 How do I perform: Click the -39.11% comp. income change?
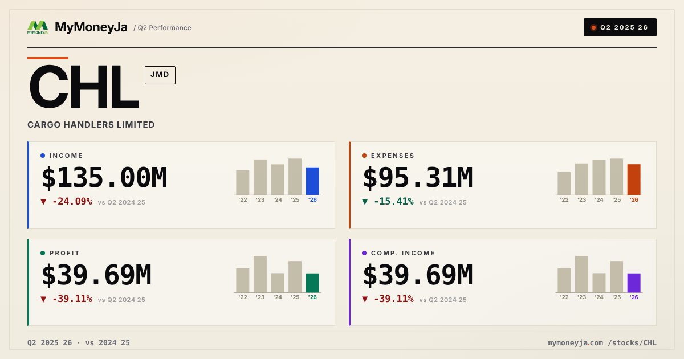[393, 299]
